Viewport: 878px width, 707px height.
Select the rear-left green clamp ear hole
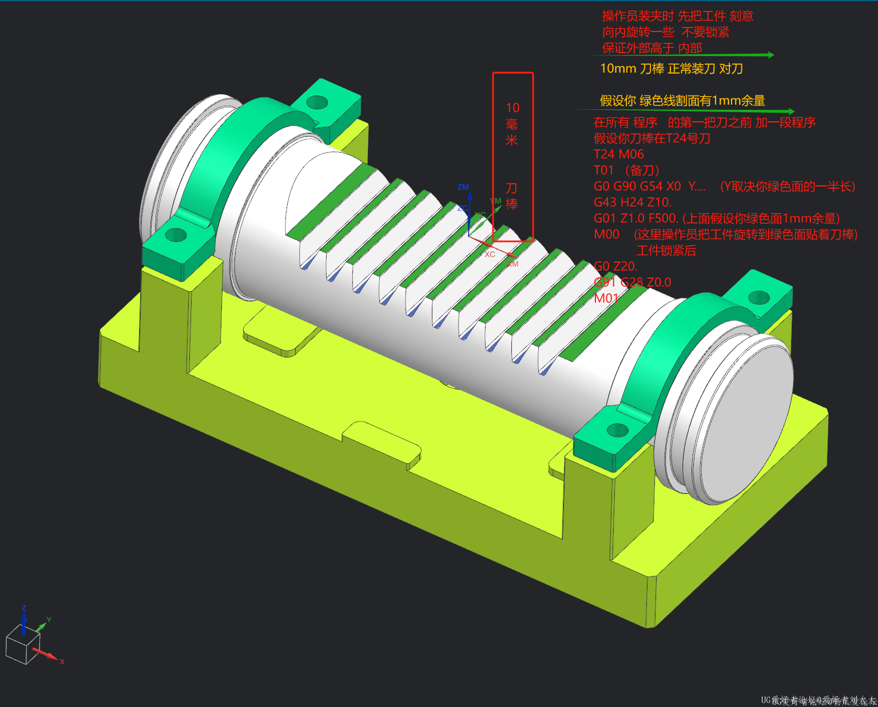pos(317,103)
